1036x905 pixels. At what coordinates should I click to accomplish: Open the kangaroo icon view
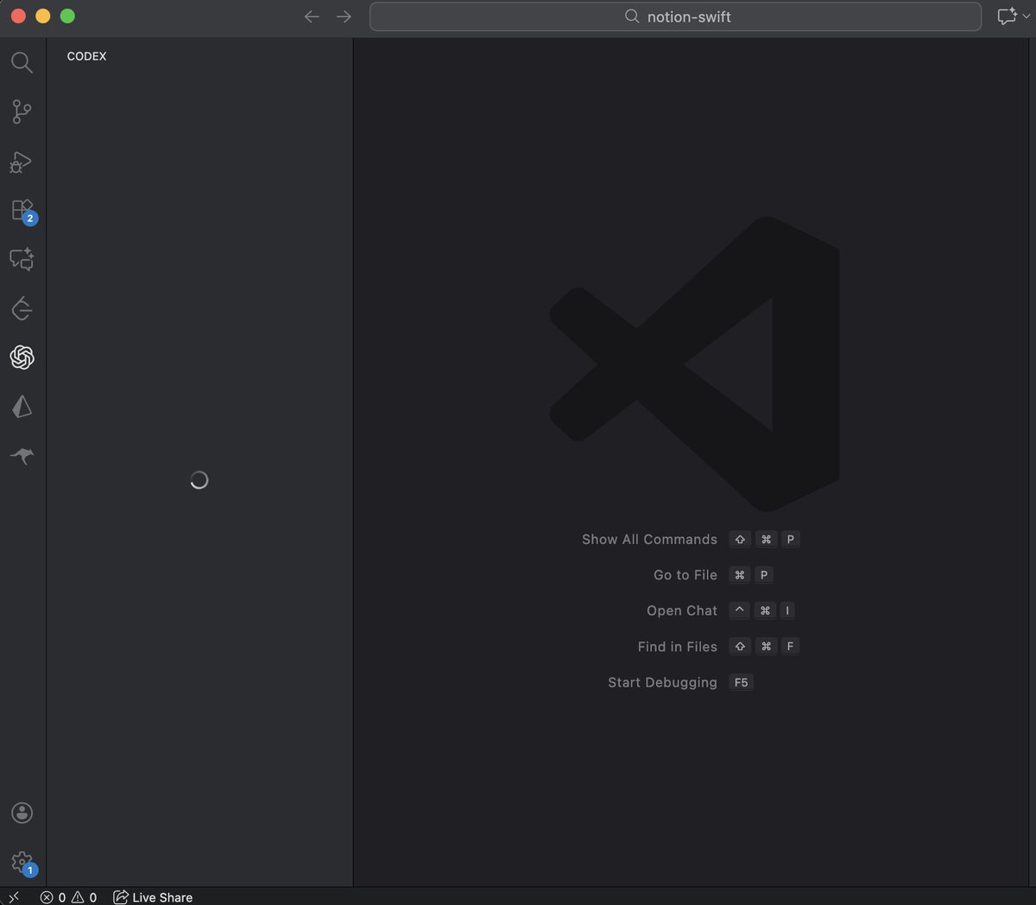[22, 455]
